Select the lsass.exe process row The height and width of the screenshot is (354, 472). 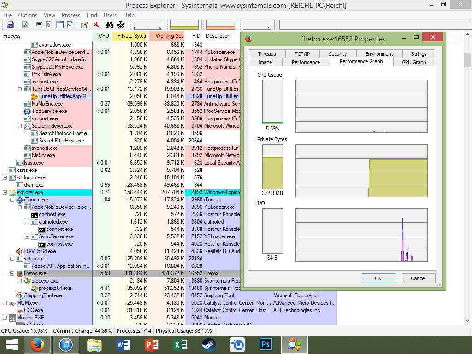pos(120,163)
